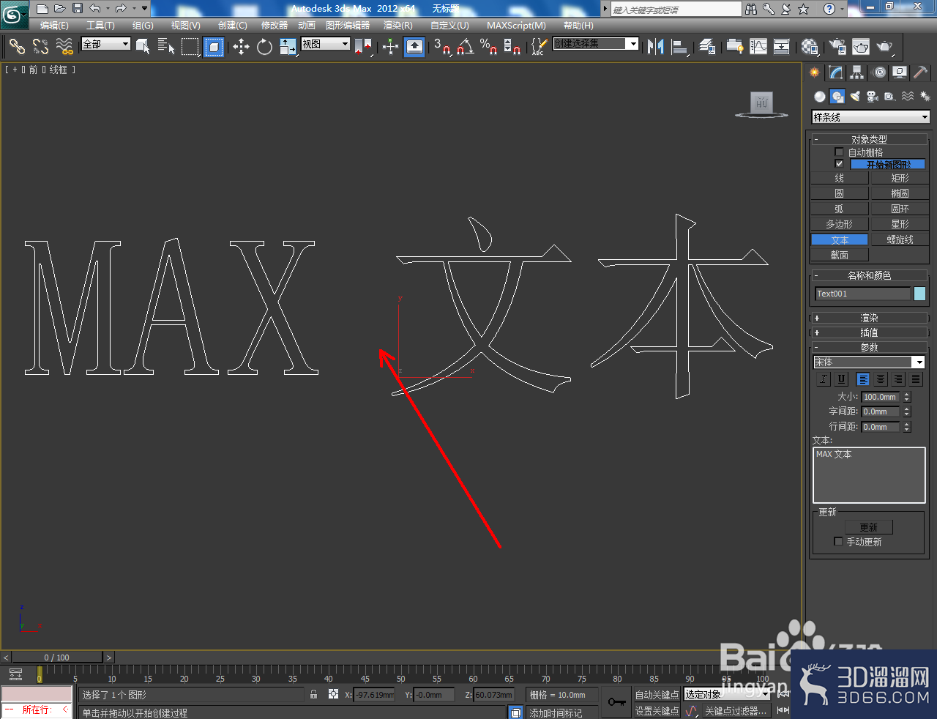Click 自动关键点 button
Image resolution: width=937 pixels, height=719 pixels.
click(x=657, y=695)
